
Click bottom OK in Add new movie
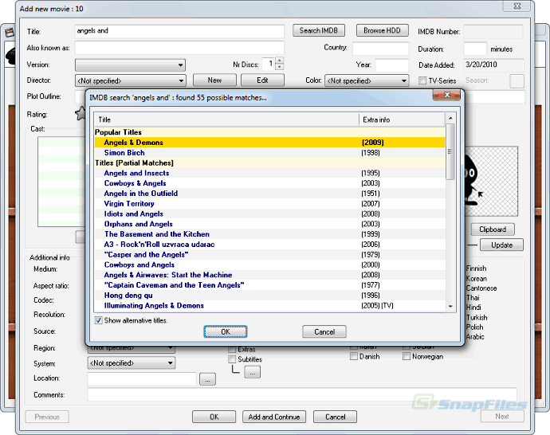pos(214,417)
